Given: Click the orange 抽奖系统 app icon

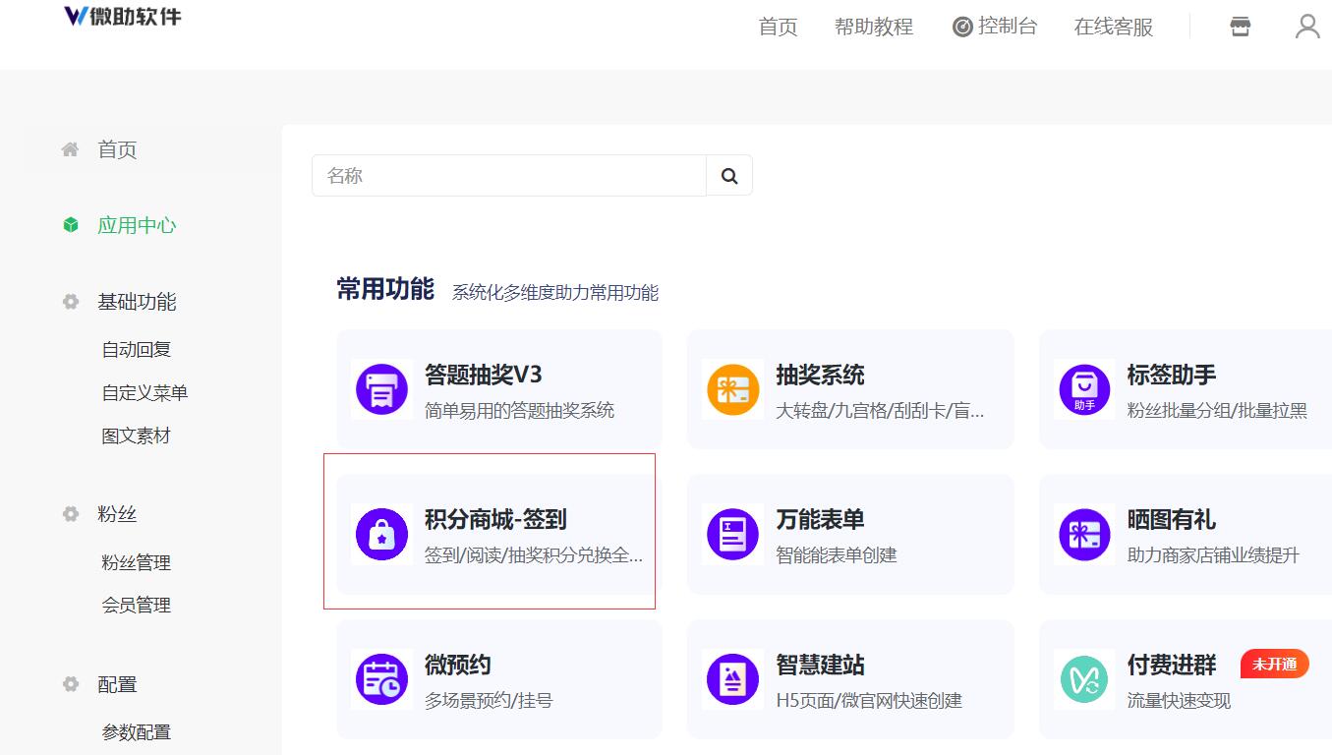Looking at the screenshot, I should [x=733, y=389].
